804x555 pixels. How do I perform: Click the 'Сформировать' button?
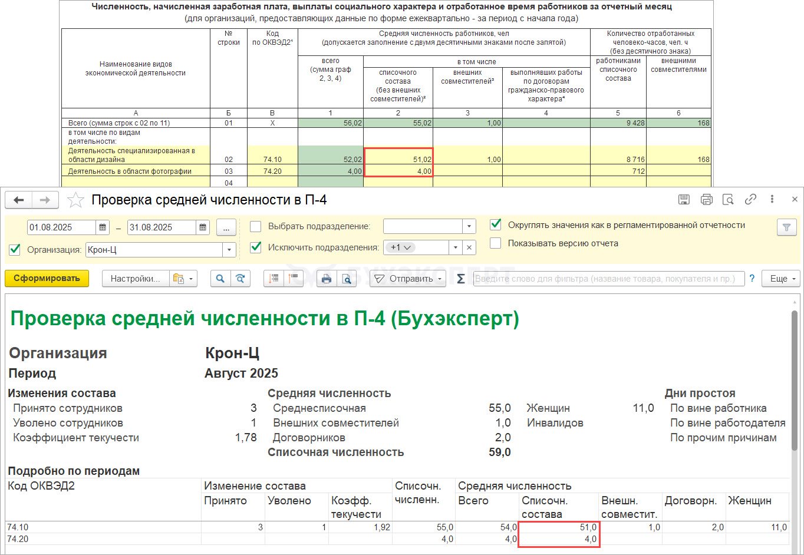pyautogui.click(x=47, y=279)
